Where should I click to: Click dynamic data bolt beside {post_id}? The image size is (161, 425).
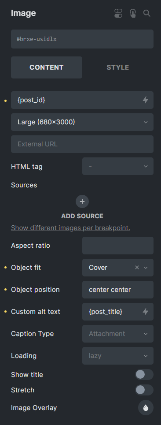pyautogui.click(x=146, y=100)
